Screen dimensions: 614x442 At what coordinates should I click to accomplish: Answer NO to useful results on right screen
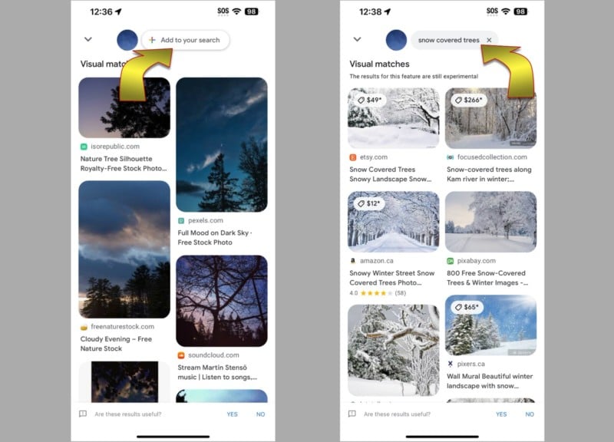530,414
